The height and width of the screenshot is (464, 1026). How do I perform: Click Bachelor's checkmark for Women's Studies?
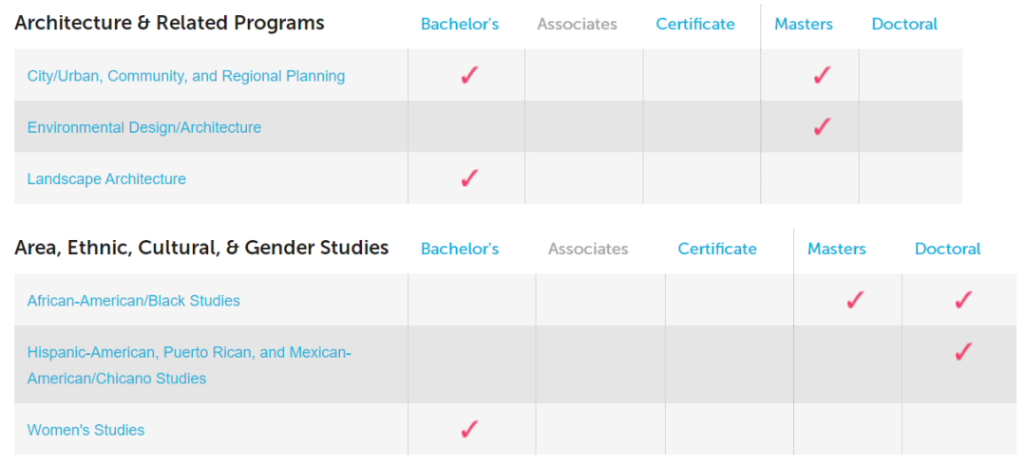[469, 429]
